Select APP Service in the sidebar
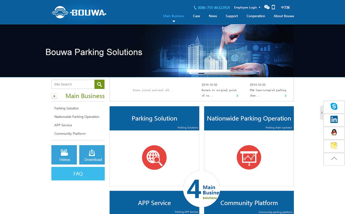Screen dimensions: 345x214 [63, 125]
